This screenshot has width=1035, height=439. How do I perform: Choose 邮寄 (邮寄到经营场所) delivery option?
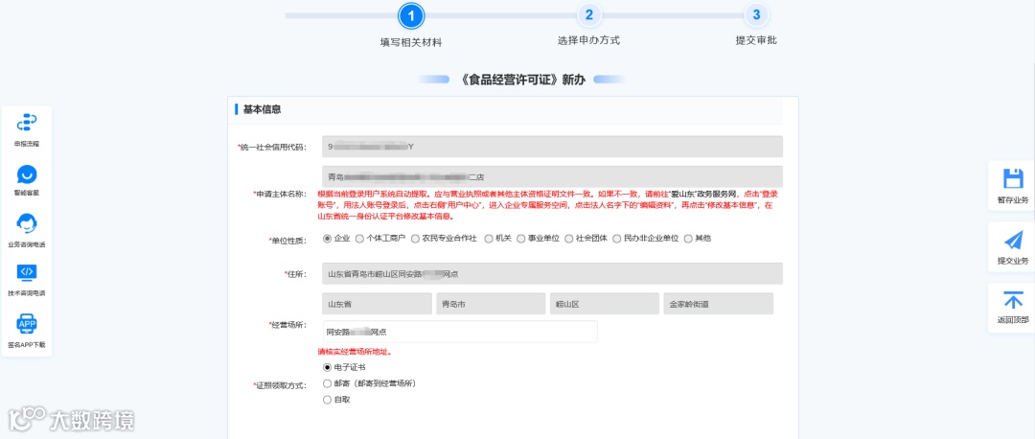coord(327,382)
